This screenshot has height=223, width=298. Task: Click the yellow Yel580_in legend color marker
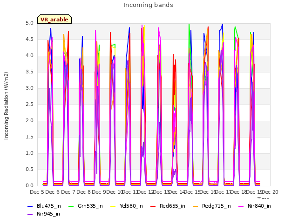113,206
